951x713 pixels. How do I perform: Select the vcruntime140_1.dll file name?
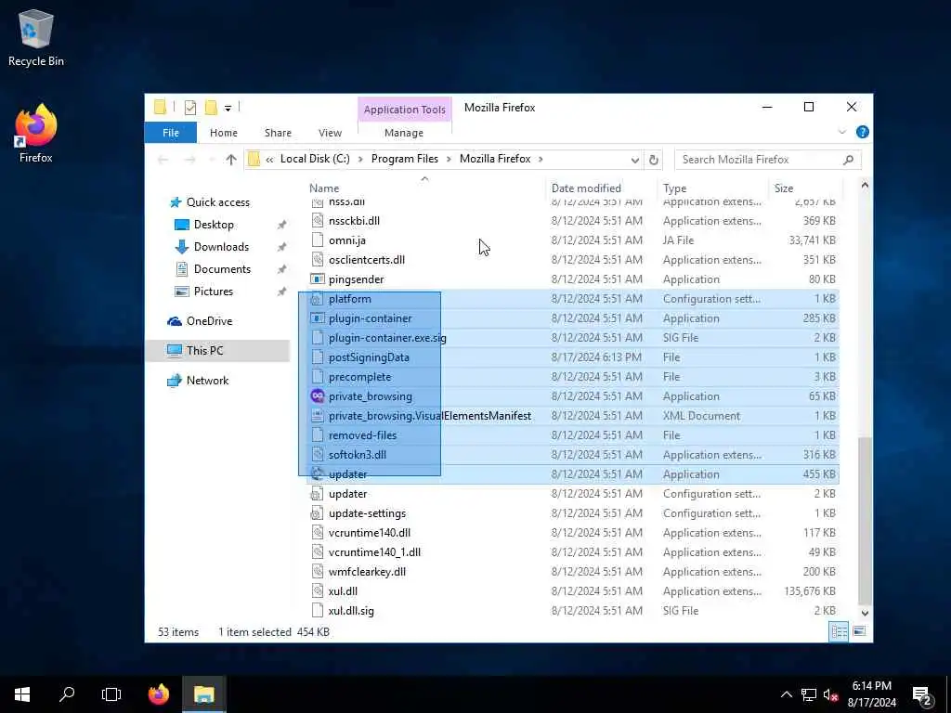click(374, 552)
